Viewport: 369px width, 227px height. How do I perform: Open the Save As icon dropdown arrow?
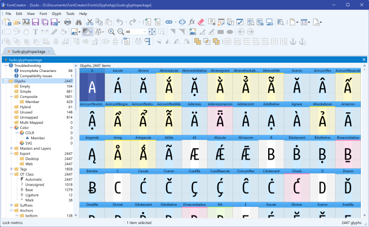pyautogui.click(x=59, y=22)
